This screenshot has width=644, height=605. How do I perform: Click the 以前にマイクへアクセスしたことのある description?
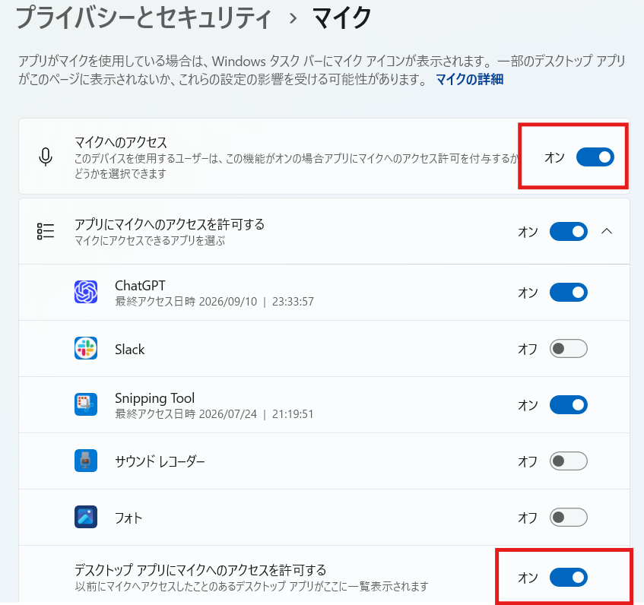pyautogui.click(x=252, y=586)
